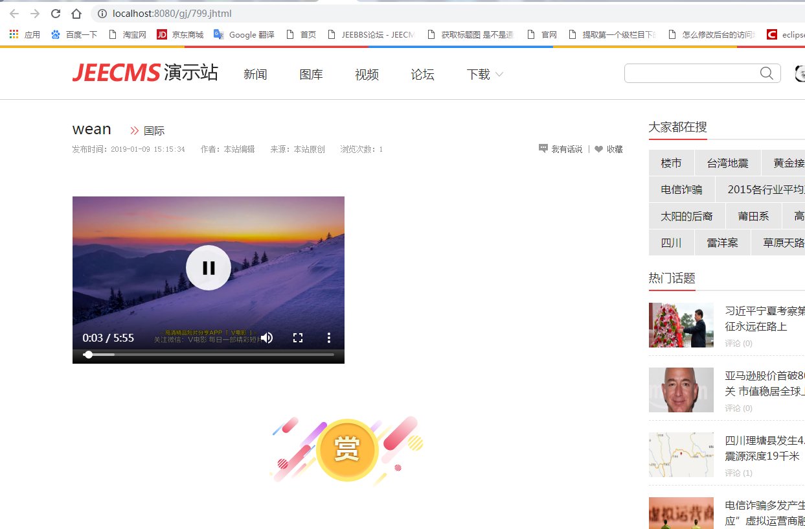The image size is (805, 529).
Task: Click the 雷洋案 search tag
Action: tap(722, 242)
